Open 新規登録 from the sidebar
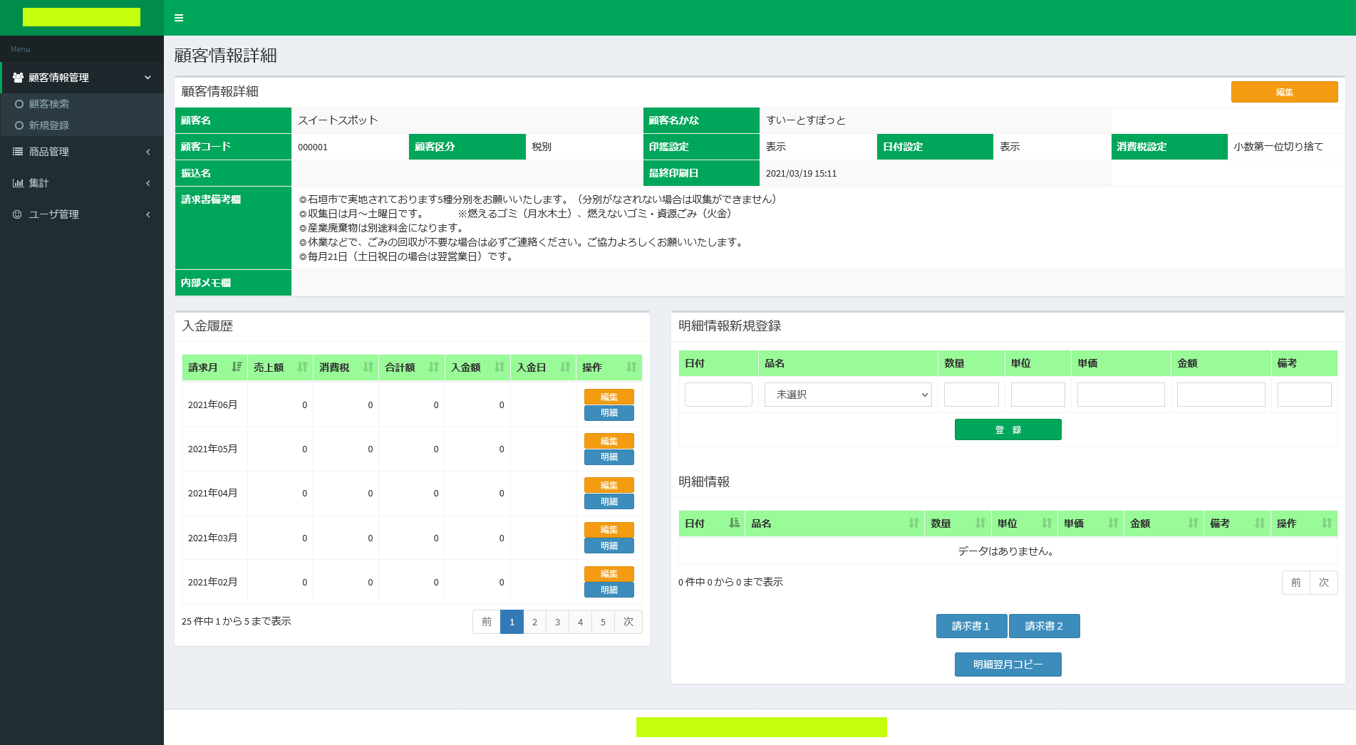1356x745 pixels. coord(49,125)
